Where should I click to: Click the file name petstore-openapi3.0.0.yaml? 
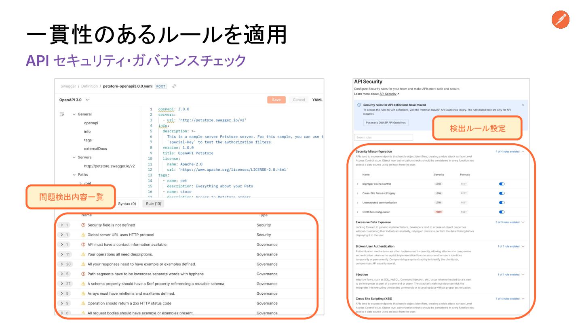point(128,86)
